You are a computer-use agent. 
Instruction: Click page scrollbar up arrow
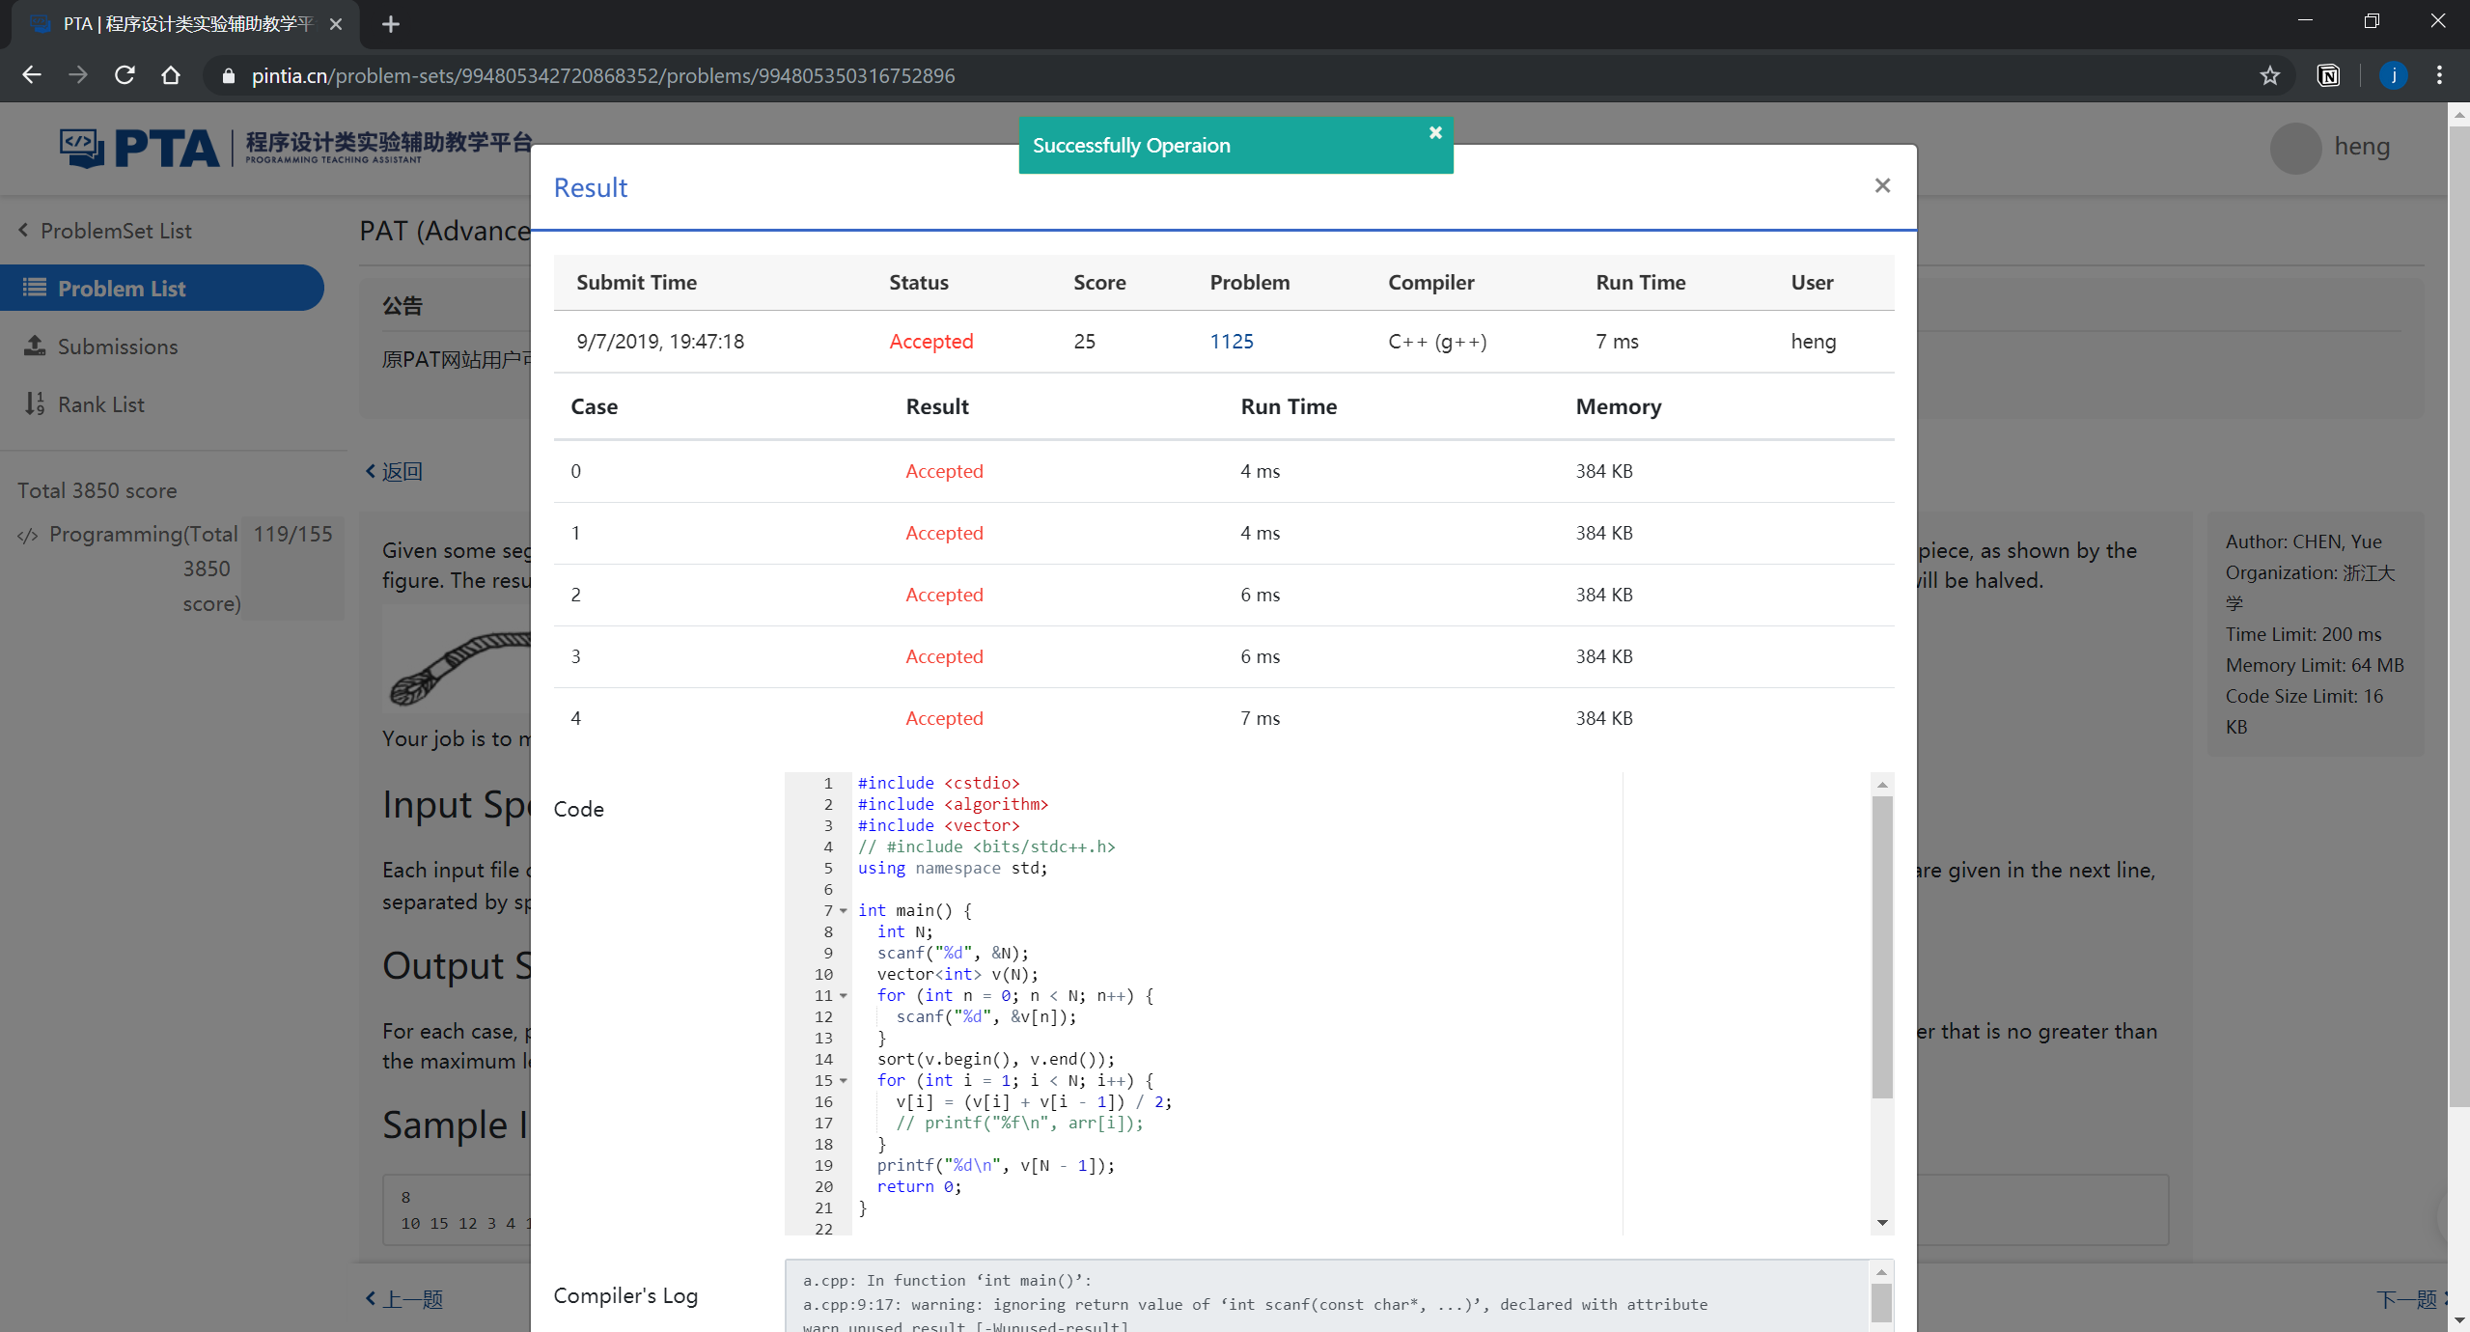[2458, 114]
